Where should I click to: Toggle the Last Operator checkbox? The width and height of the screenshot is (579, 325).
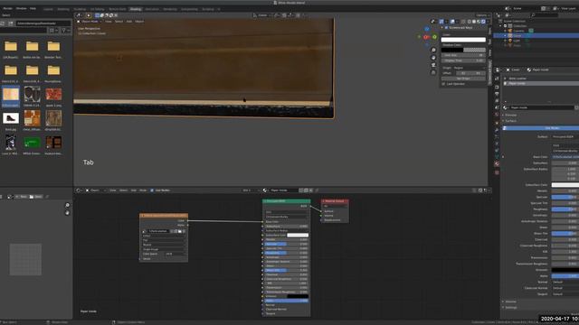coord(443,84)
